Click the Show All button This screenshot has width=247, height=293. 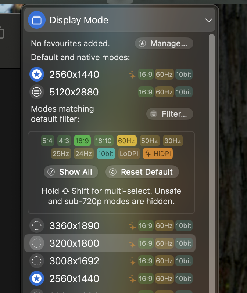click(x=71, y=172)
